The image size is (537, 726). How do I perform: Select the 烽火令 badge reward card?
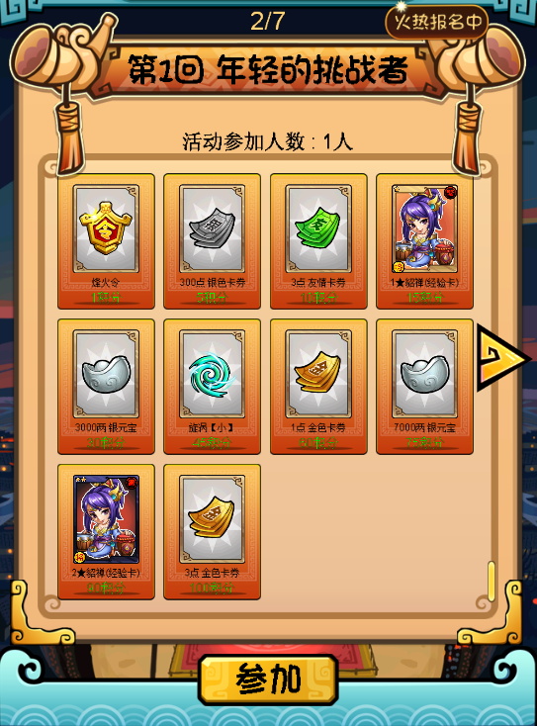(x=106, y=240)
